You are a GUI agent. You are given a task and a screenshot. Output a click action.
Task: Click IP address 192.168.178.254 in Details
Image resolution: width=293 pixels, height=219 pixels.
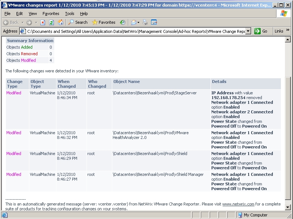coord(228,98)
